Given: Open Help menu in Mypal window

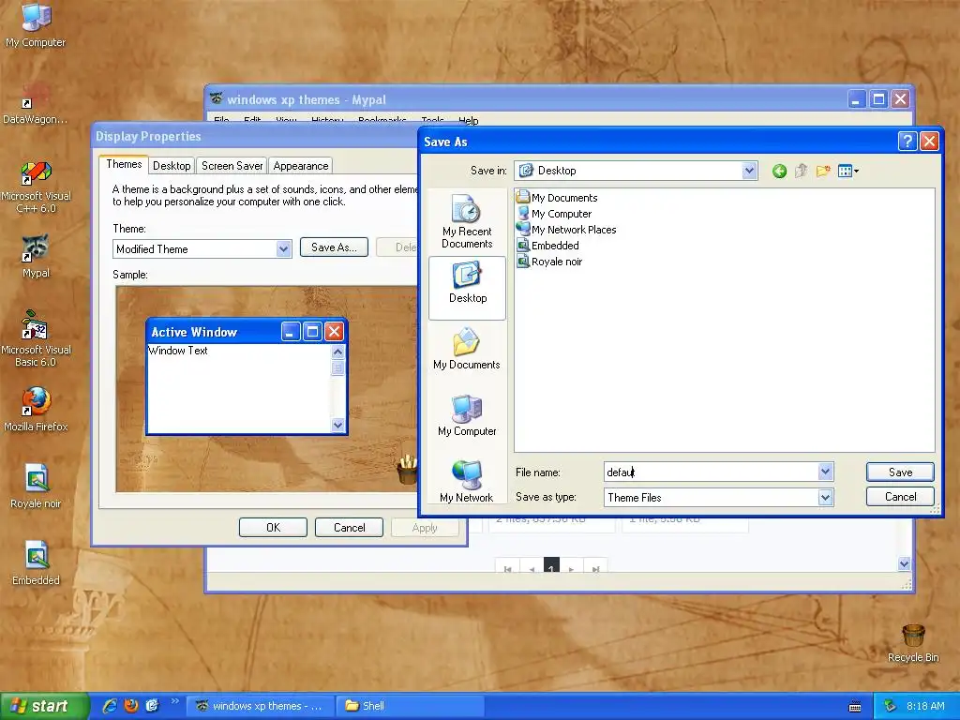Looking at the screenshot, I should coord(469,120).
